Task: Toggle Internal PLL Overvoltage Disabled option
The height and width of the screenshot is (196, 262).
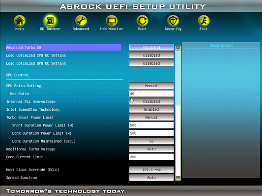Action: tap(151, 101)
